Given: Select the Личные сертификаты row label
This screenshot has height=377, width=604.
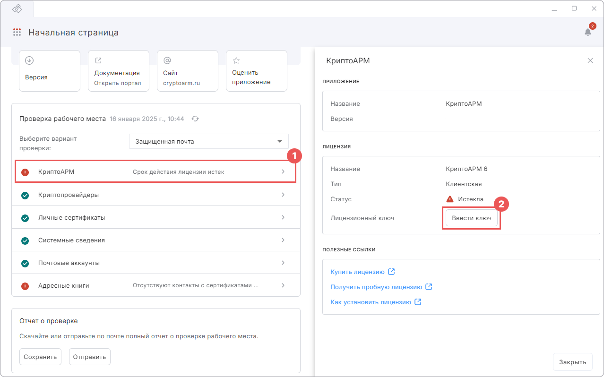Looking at the screenshot, I should [71, 218].
